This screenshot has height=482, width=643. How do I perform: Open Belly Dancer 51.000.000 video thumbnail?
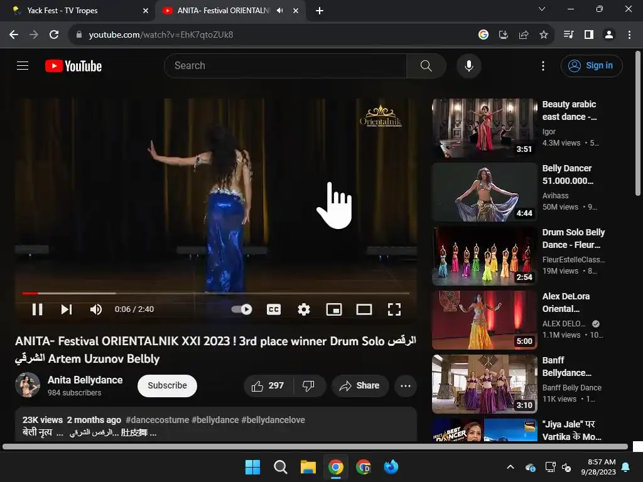(x=484, y=192)
